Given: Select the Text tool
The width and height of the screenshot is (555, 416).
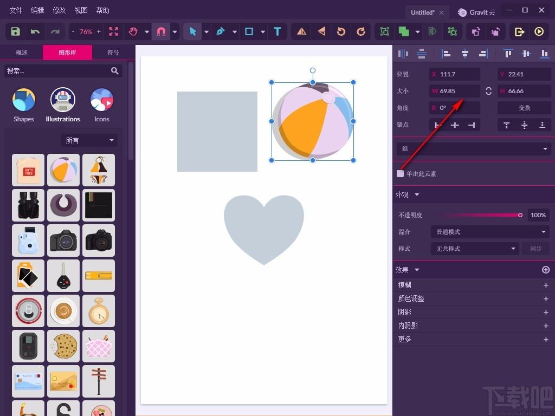Looking at the screenshot, I should coord(277,31).
